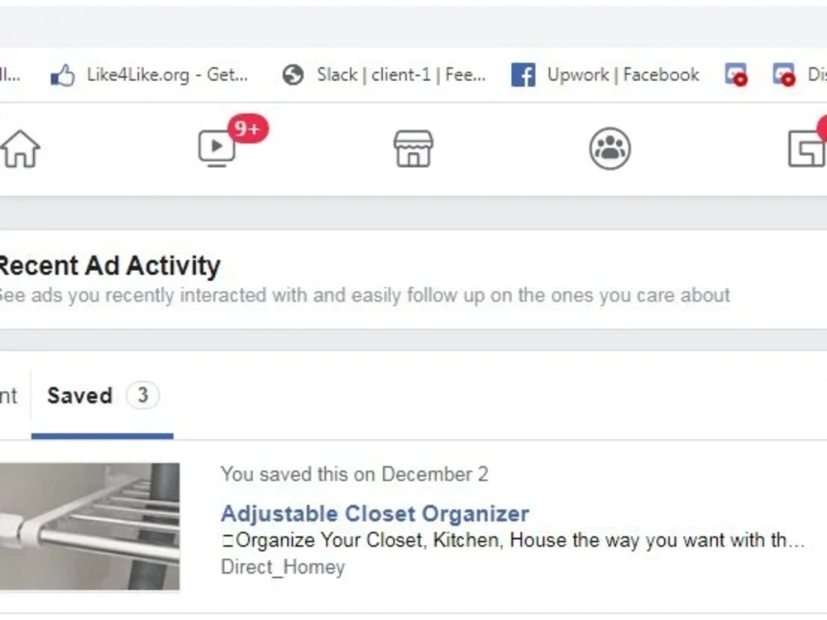Click the Saved count badge 3
This screenshot has width=827, height=620.
[142, 395]
